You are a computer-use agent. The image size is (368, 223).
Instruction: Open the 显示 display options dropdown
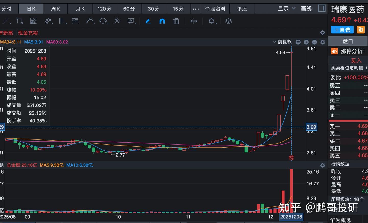coord(286,8)
